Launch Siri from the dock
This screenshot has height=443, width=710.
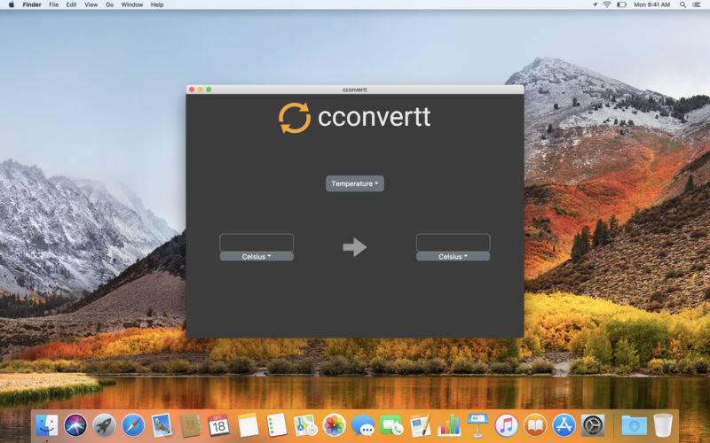click(x=75, y=425)
